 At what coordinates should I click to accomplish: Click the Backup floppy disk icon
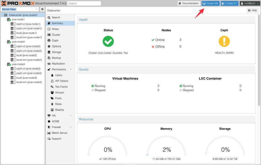49,58
